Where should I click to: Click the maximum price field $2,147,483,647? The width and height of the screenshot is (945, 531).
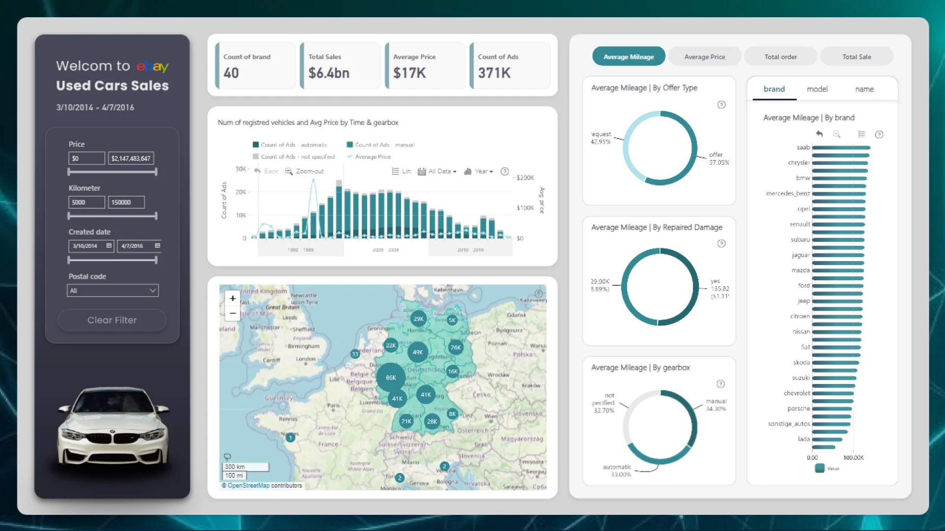131,158
